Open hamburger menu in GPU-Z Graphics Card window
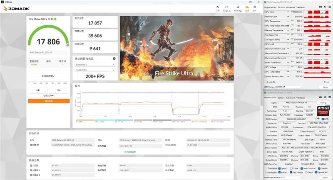The height and width of the screenshot is (180, 333). tap(330, 97)
